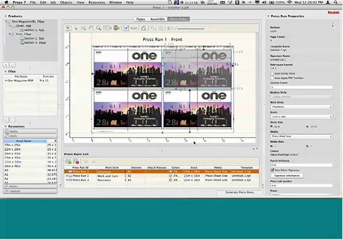
Task: Click the volume icon in menu bar
Action: point(265,2)
